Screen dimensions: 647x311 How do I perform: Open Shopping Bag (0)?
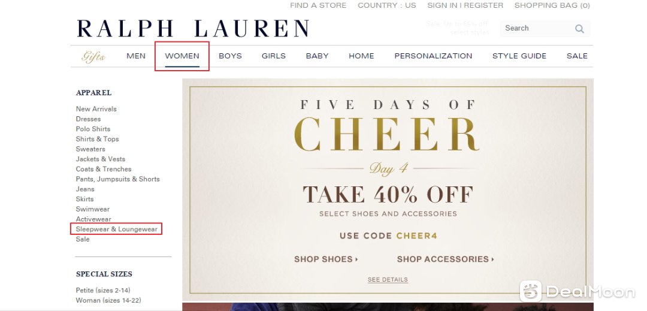point(552,5)
